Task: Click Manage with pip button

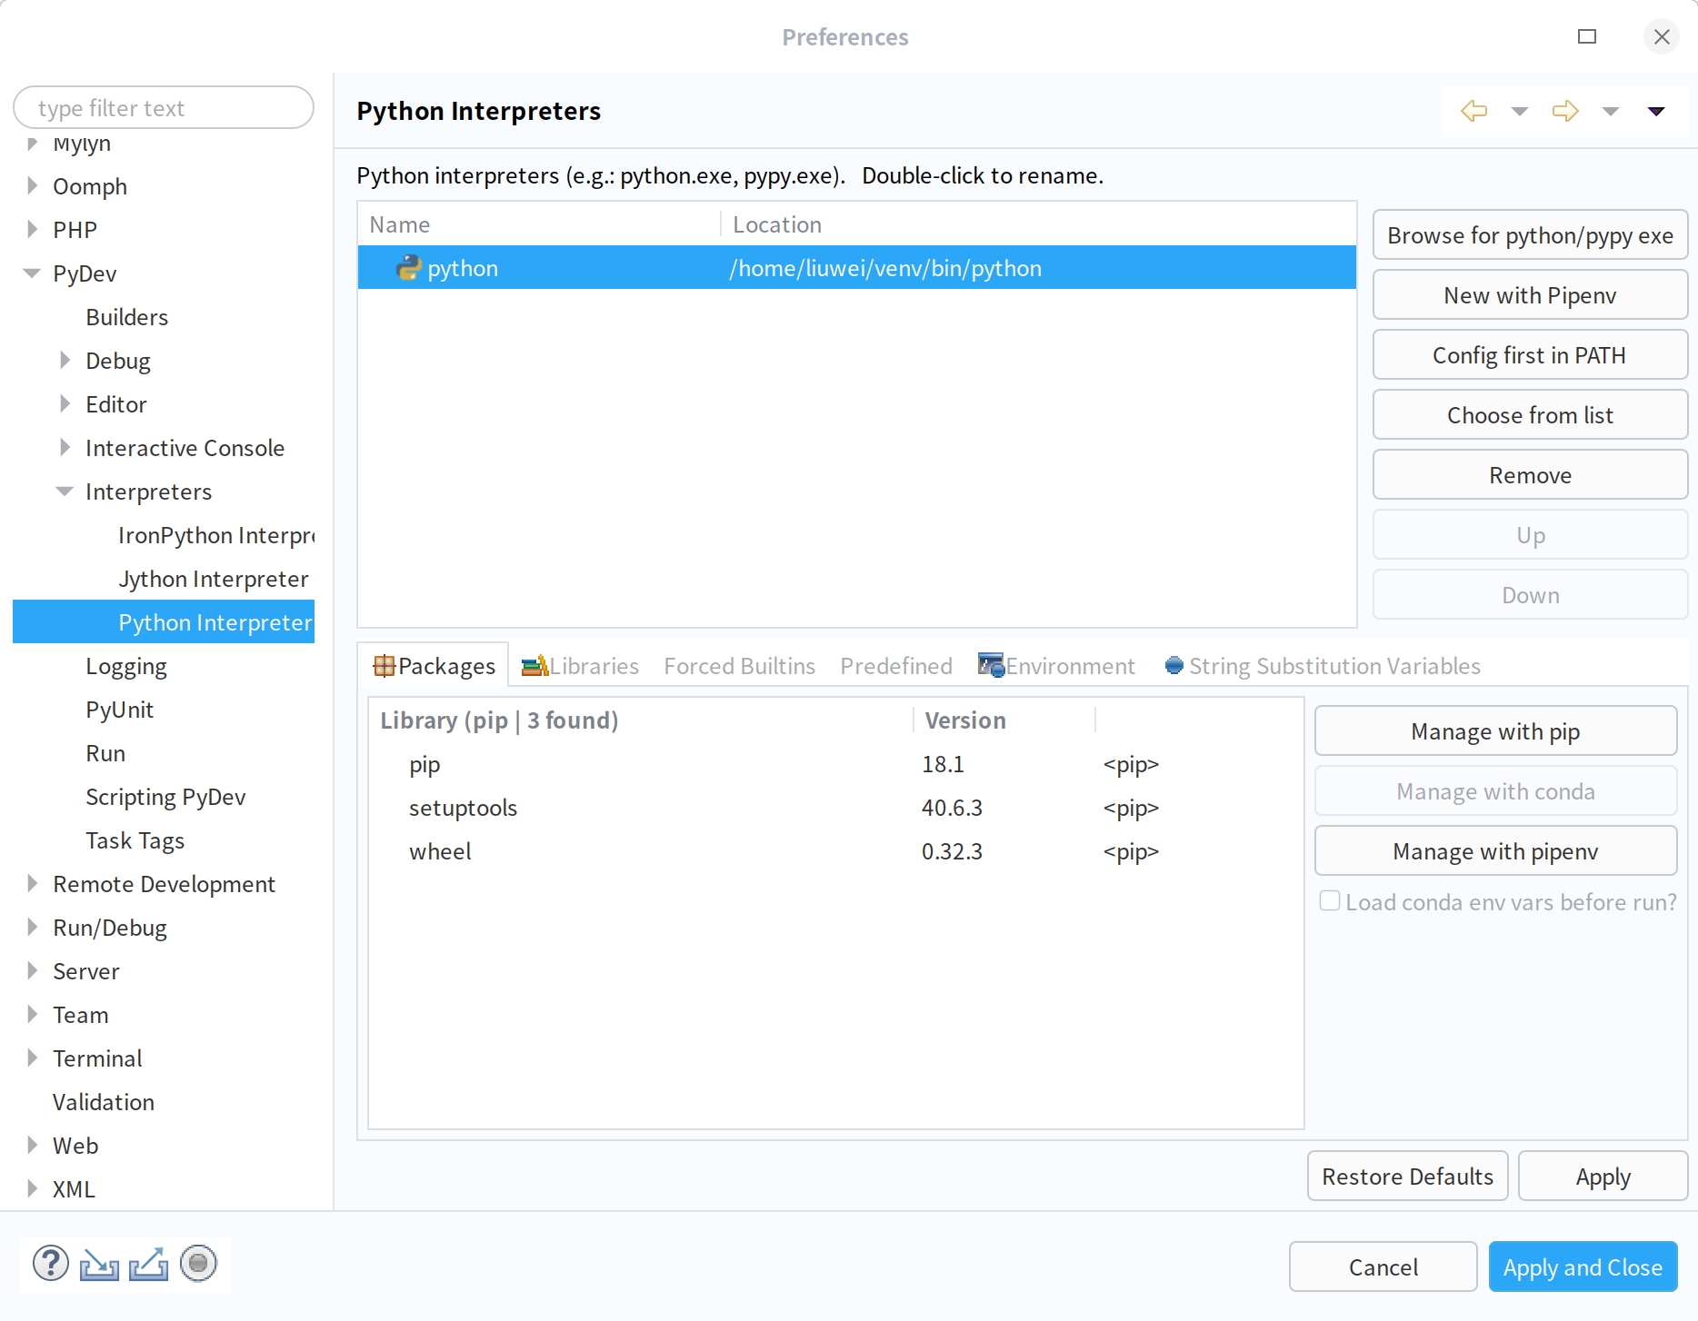Action: 1495,731
